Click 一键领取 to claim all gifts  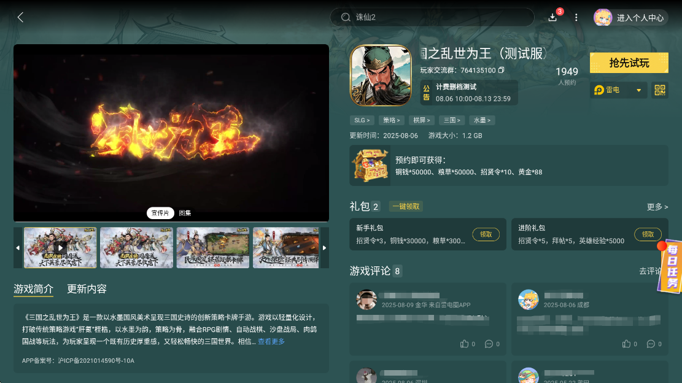(406, 206)
